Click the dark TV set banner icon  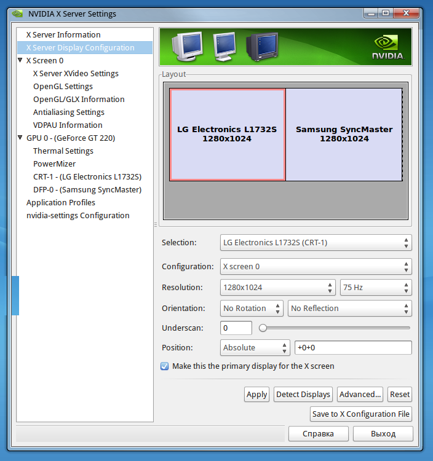coord(262,47)
